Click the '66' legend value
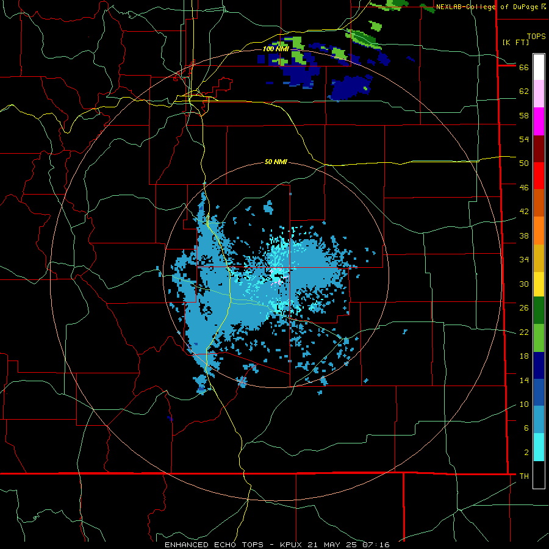This screenshot has height=549, width=549. [524, 67]
